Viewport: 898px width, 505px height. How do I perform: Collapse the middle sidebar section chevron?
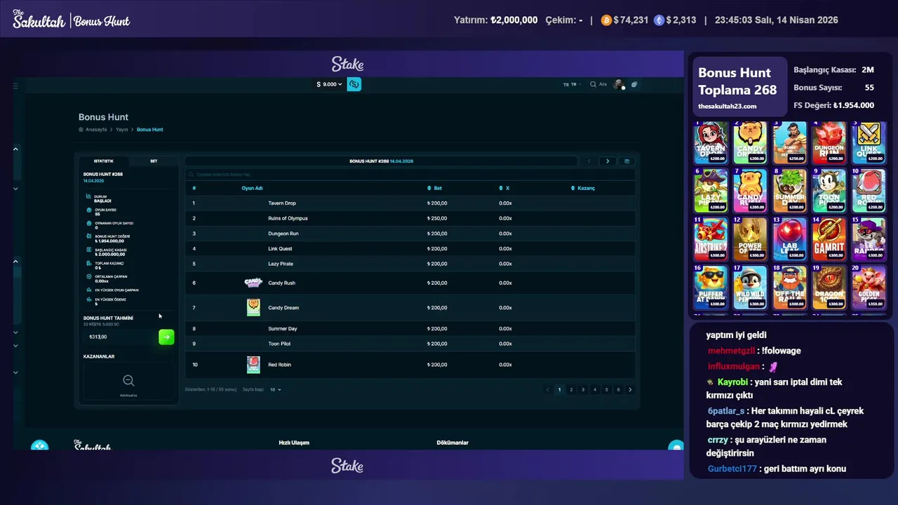[x=15, y=261]
